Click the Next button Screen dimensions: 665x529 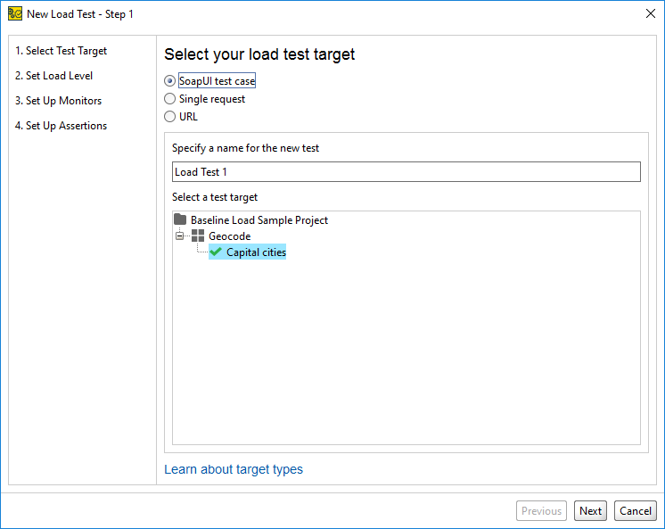pyautogui.click(x=590, y=511)
